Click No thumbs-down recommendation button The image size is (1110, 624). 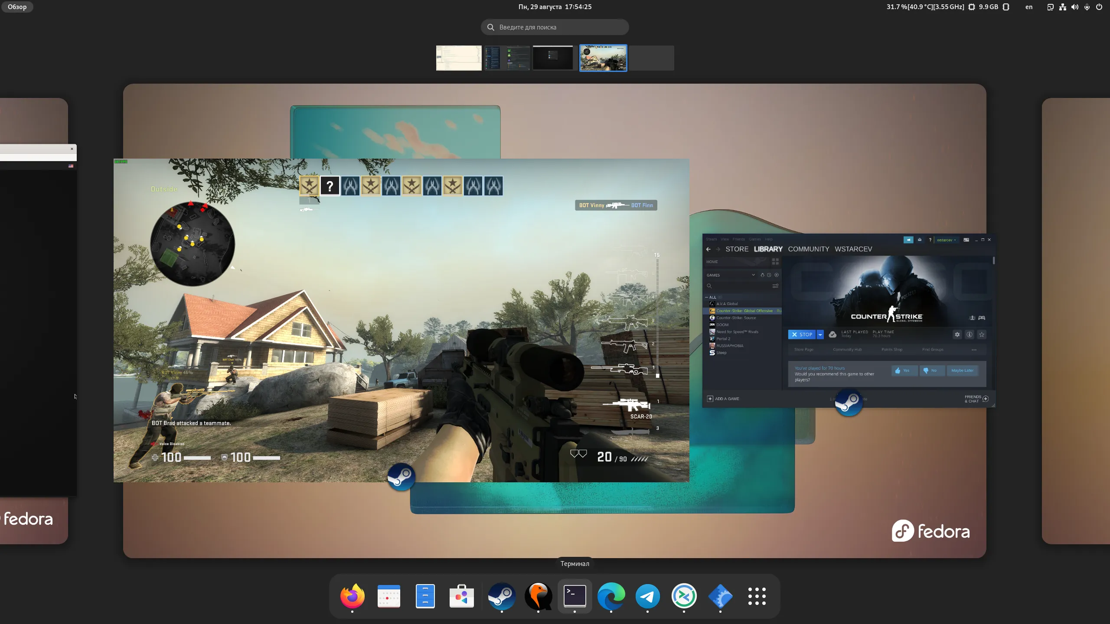[932, 370]
